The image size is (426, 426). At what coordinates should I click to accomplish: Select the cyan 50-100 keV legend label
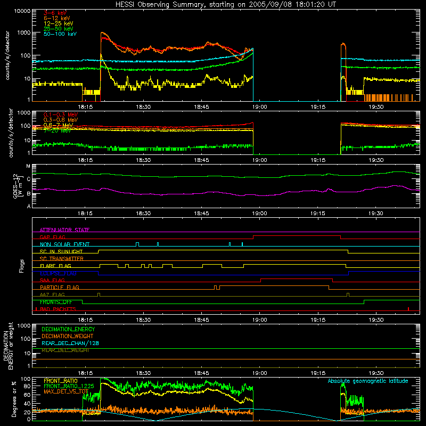coord(60,34)
